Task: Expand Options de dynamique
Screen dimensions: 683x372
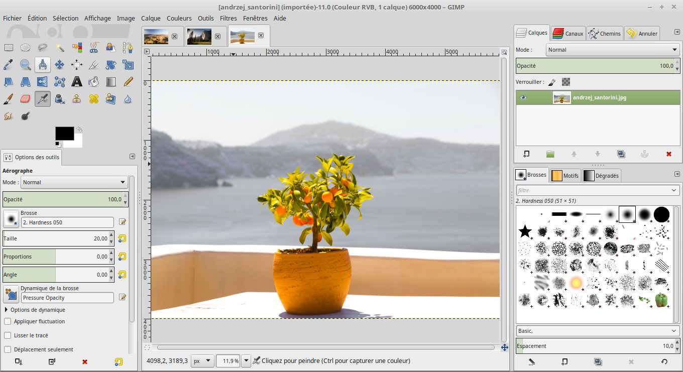Action: coord(6,310)
